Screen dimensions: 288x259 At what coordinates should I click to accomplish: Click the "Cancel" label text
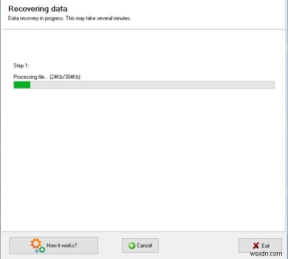(145, 246)
